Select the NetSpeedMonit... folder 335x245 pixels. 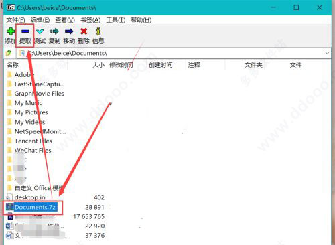click(40, 131)
